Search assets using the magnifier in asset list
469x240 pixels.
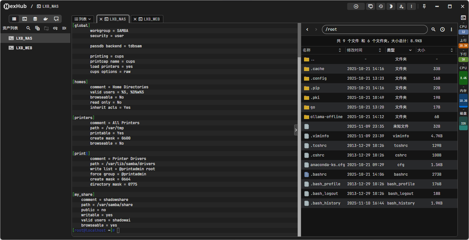coord(28,28)
